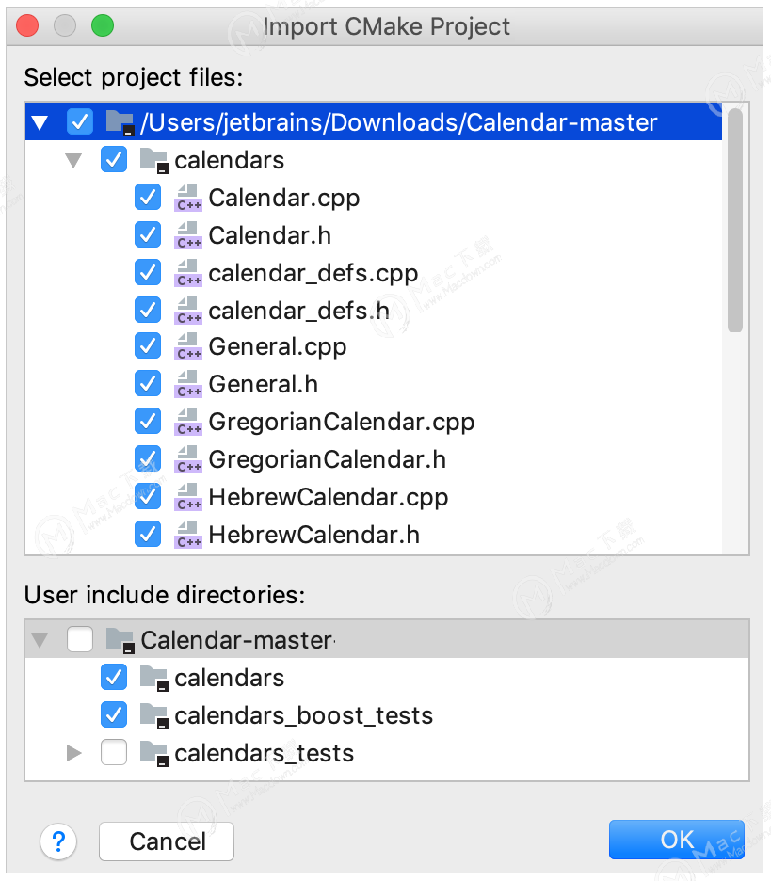Toggle the GregorianCalendar.h checkbox

pos(147,458)
